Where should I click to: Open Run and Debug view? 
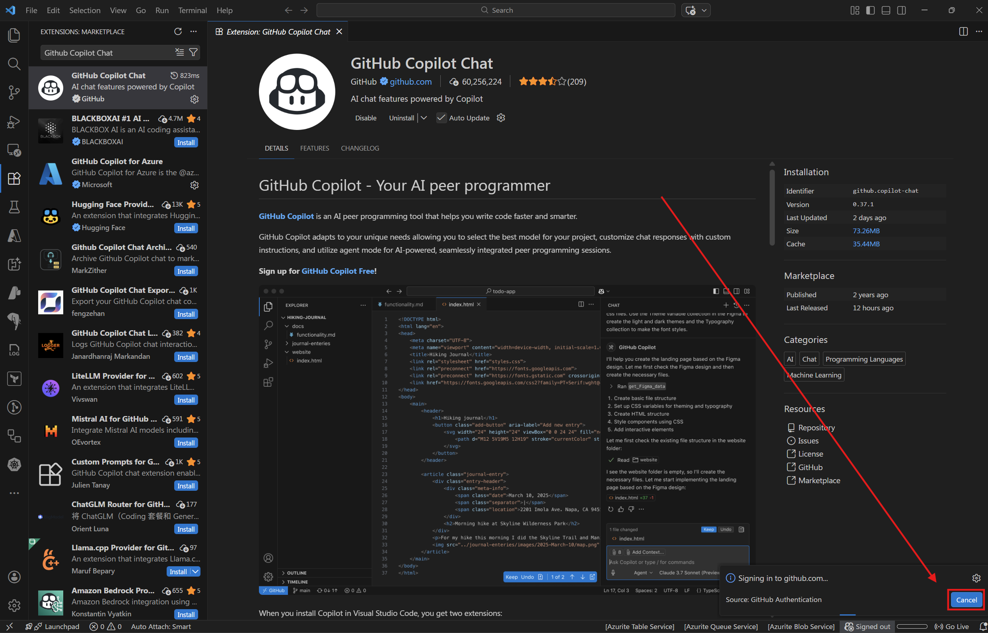coord(14,121)
